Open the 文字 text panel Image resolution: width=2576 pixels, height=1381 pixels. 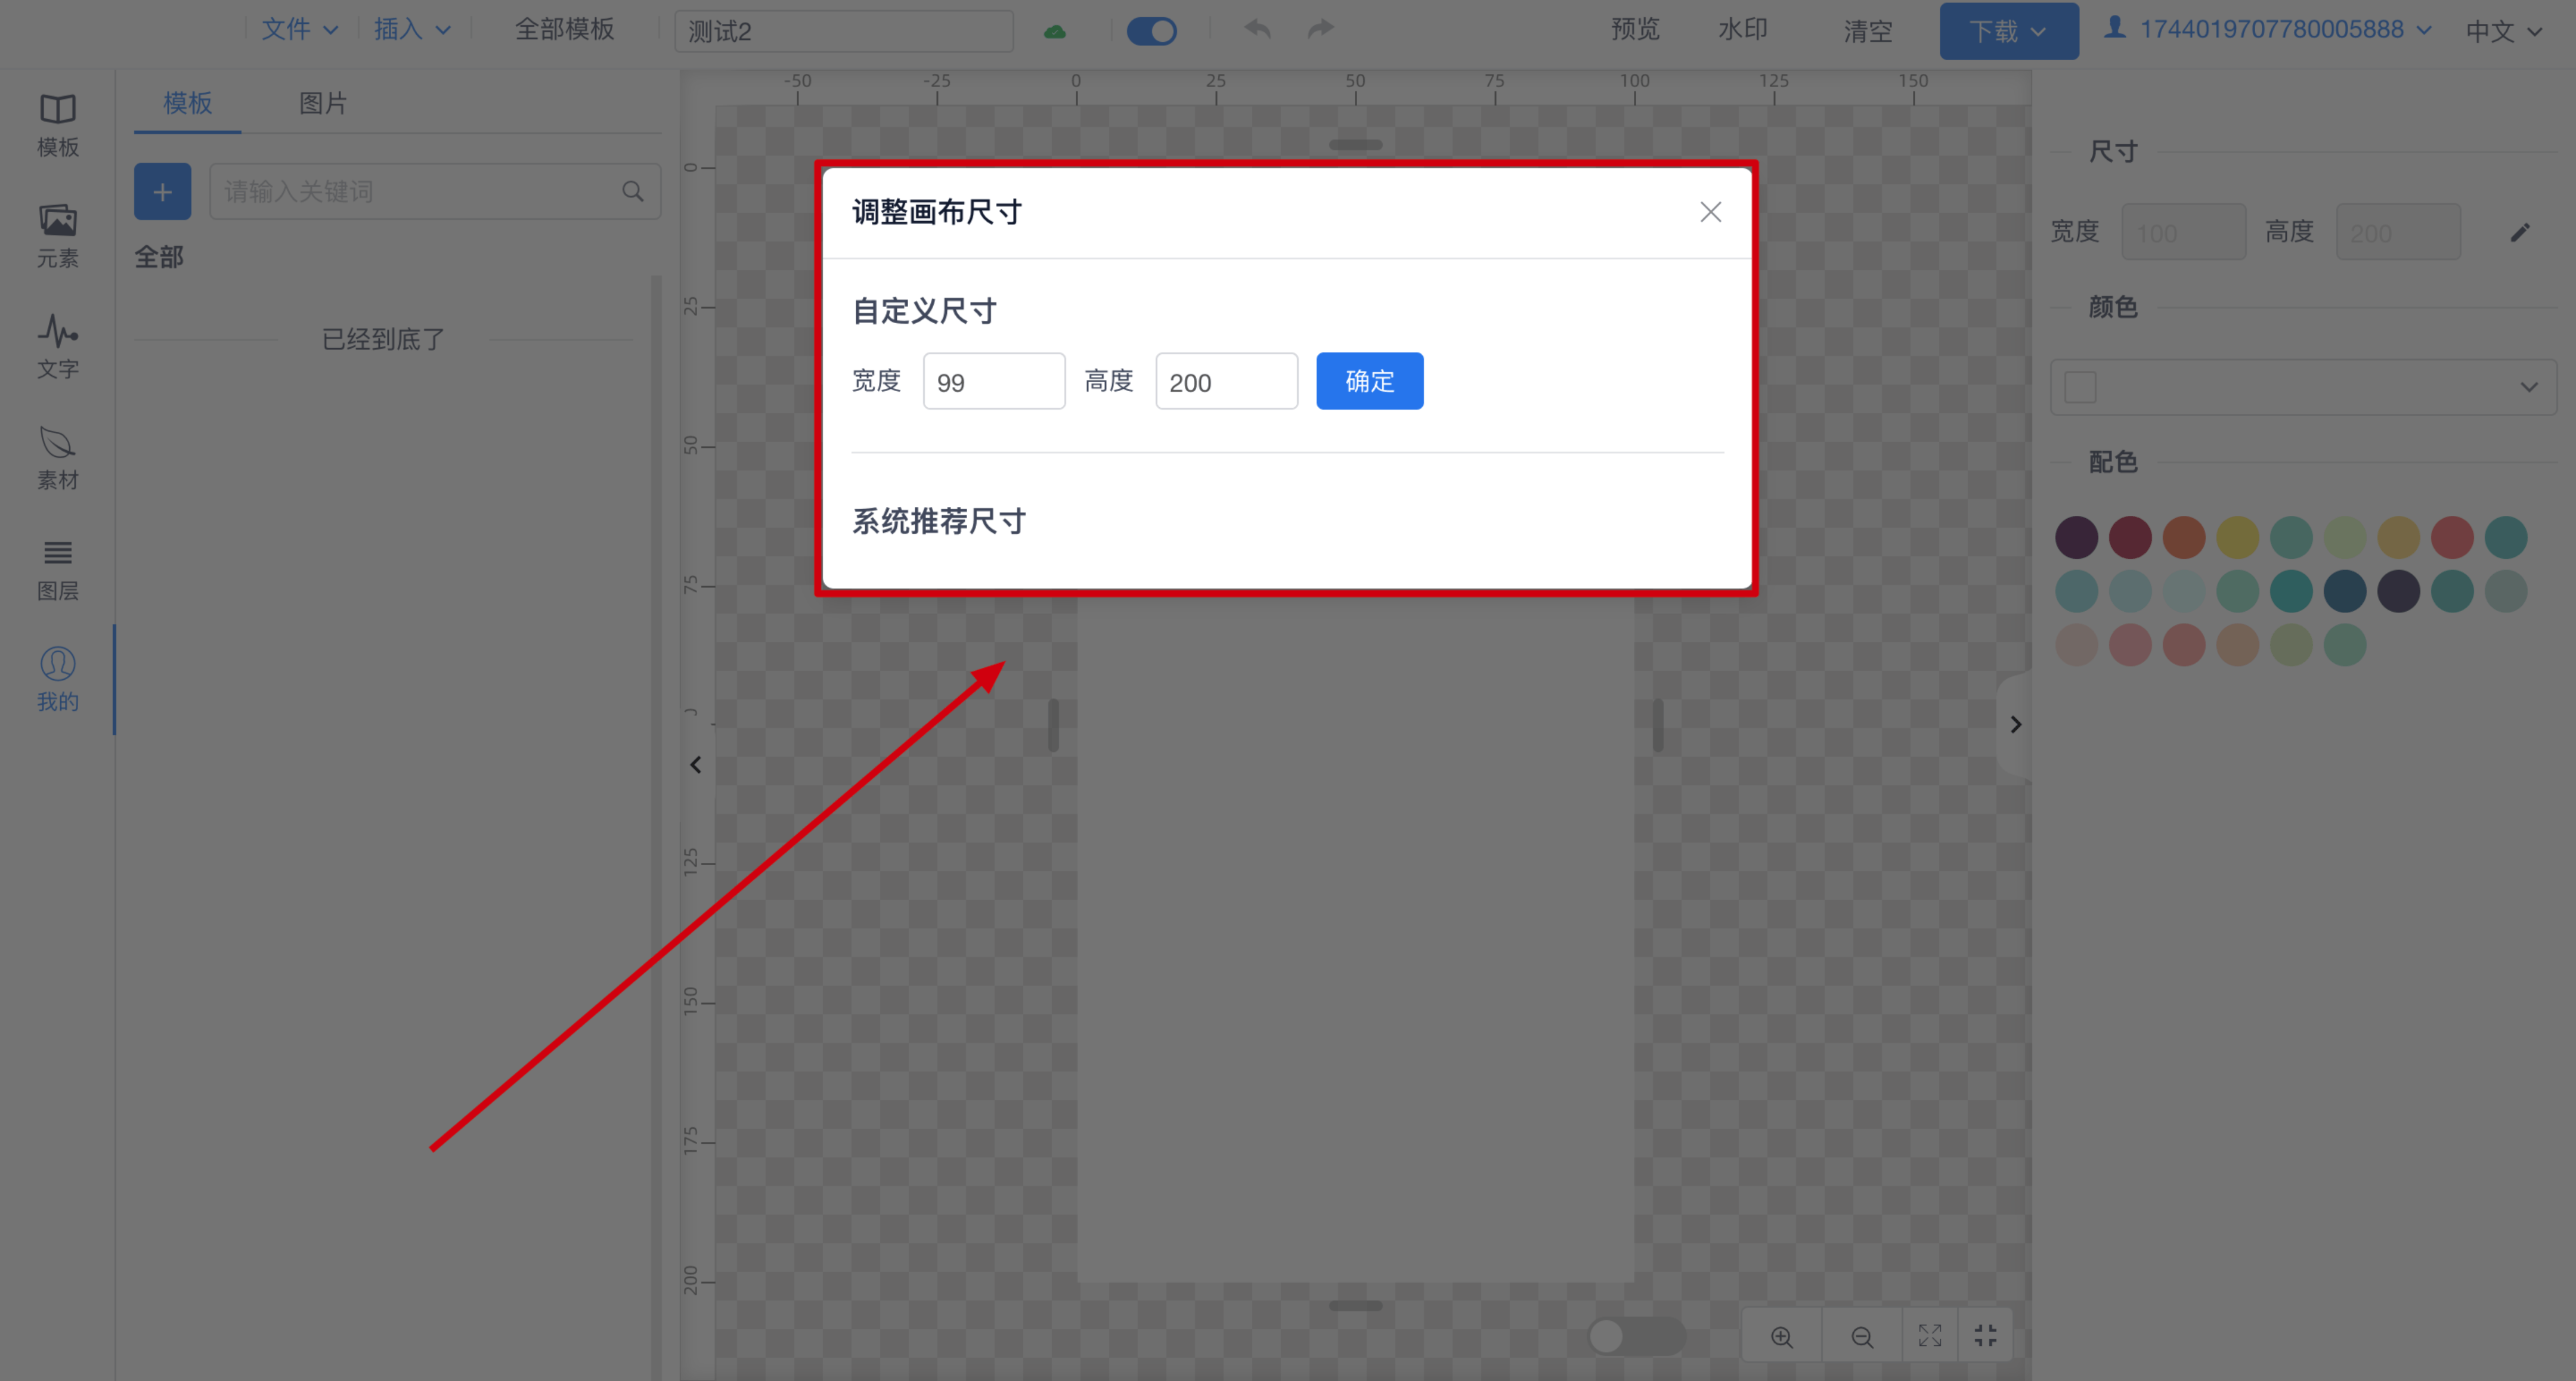point(57,346)
